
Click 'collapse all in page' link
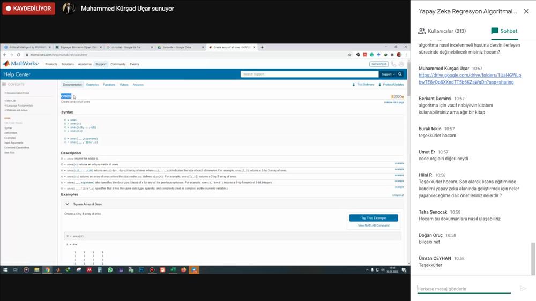pyautogui.click(x=394, y=102)
